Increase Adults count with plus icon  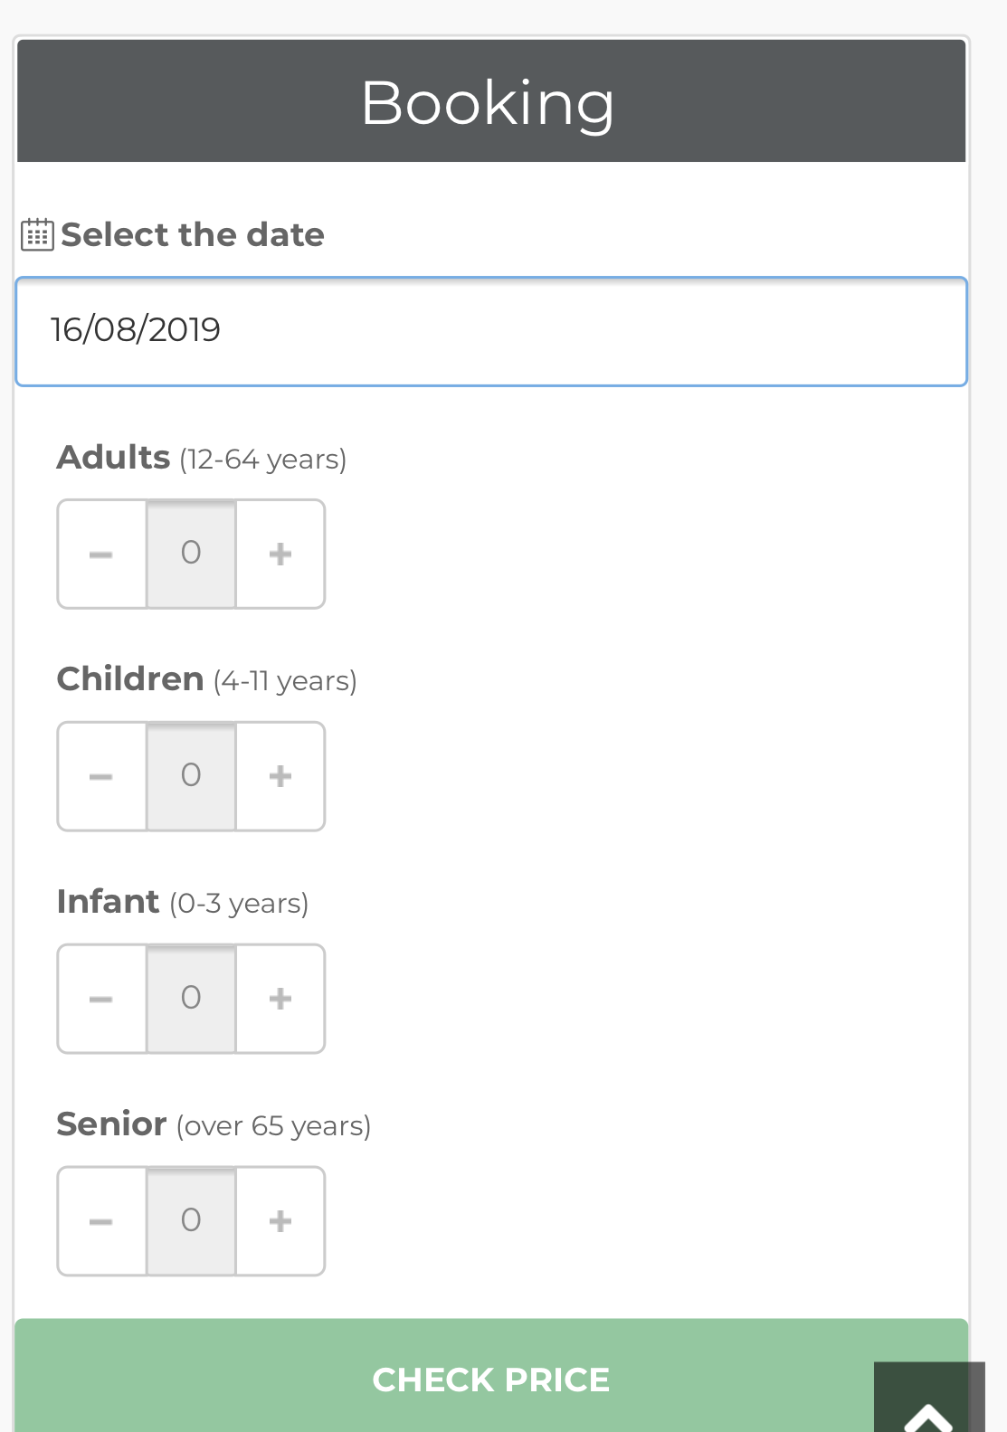point(280,554)
